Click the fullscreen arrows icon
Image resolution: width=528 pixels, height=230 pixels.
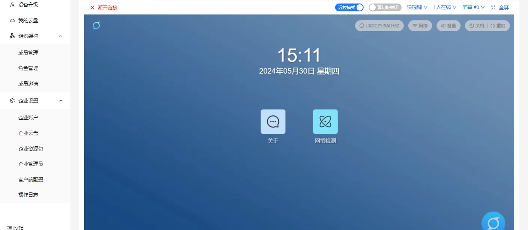point(493,7)
